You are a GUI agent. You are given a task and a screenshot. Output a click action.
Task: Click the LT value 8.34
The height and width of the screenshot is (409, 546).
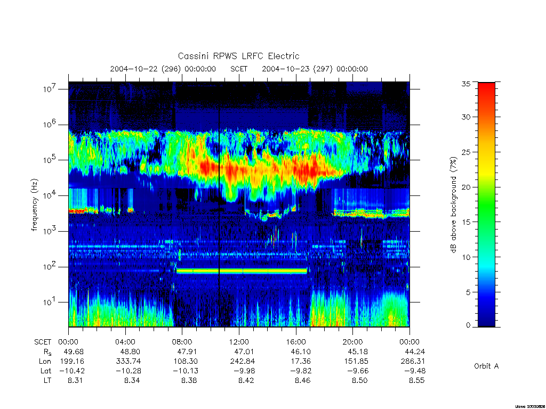click(132, 380)
